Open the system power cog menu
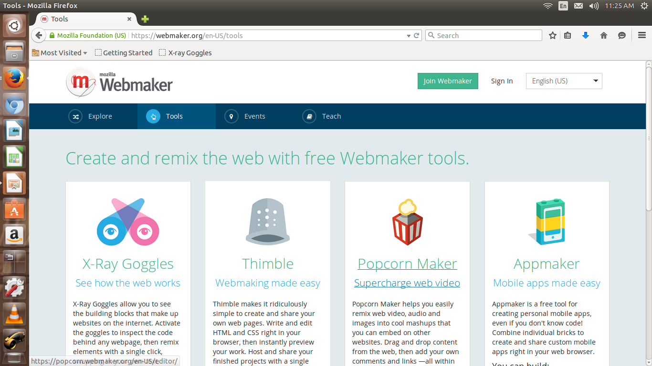The image size is (652, 366). point(644,6)
